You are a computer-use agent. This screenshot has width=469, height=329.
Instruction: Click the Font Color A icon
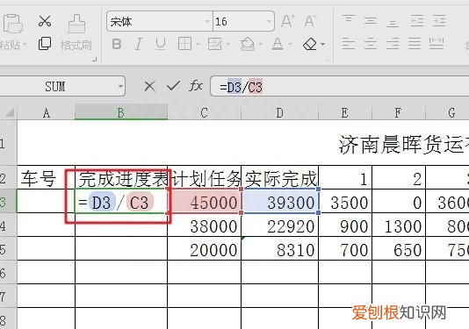coord(278,44)
